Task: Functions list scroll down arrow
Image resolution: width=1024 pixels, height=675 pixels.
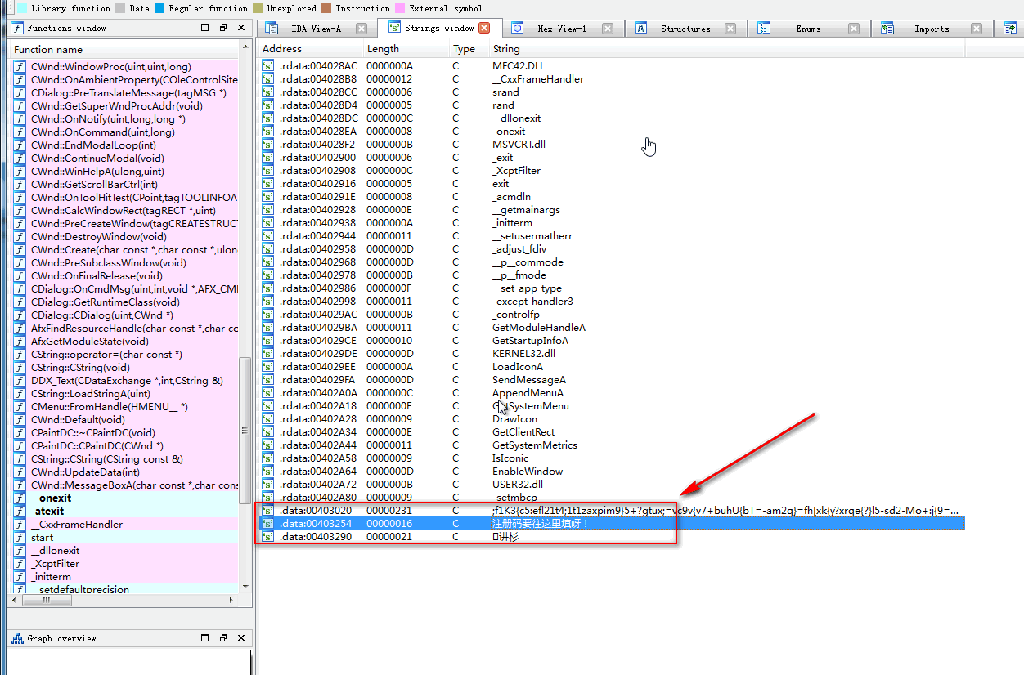Action: tap(245, 587)
